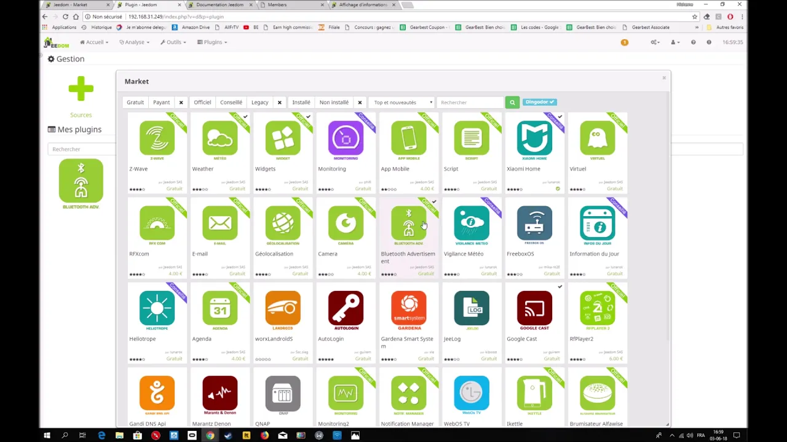Screen dimensions: 787x442
Task: Clear the installed-state filter with X
Action: 360,103
